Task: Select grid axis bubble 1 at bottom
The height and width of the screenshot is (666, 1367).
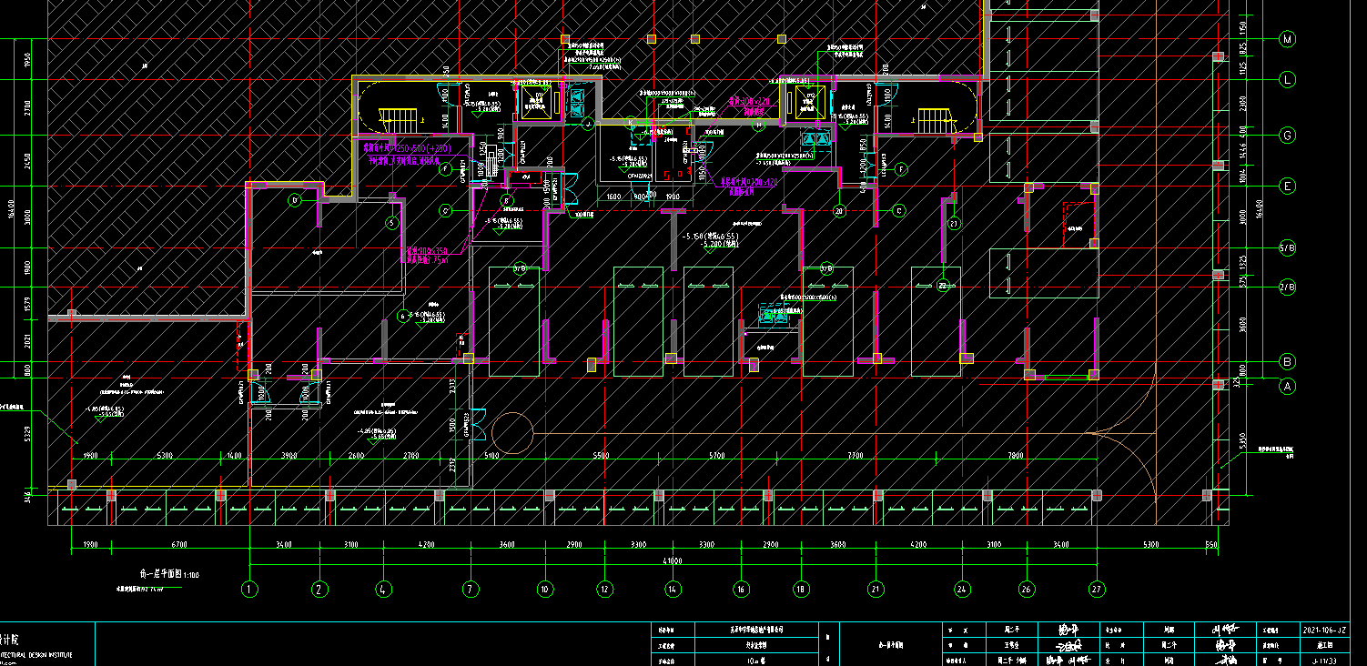Action: tap(249, 589)
